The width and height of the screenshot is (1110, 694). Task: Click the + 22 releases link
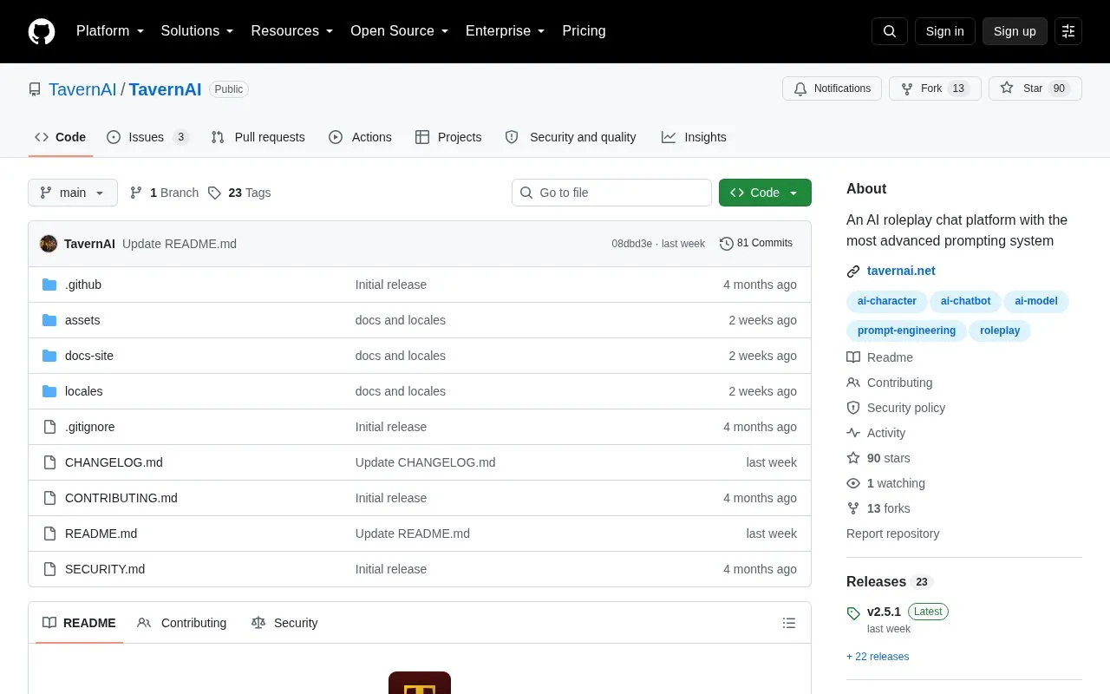878,657
